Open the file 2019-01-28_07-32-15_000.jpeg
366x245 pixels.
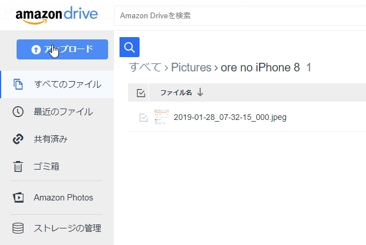click(230, 117)
